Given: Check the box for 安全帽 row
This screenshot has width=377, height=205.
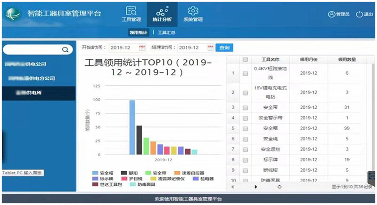Looking at the screenshot, I should (245, 129).
